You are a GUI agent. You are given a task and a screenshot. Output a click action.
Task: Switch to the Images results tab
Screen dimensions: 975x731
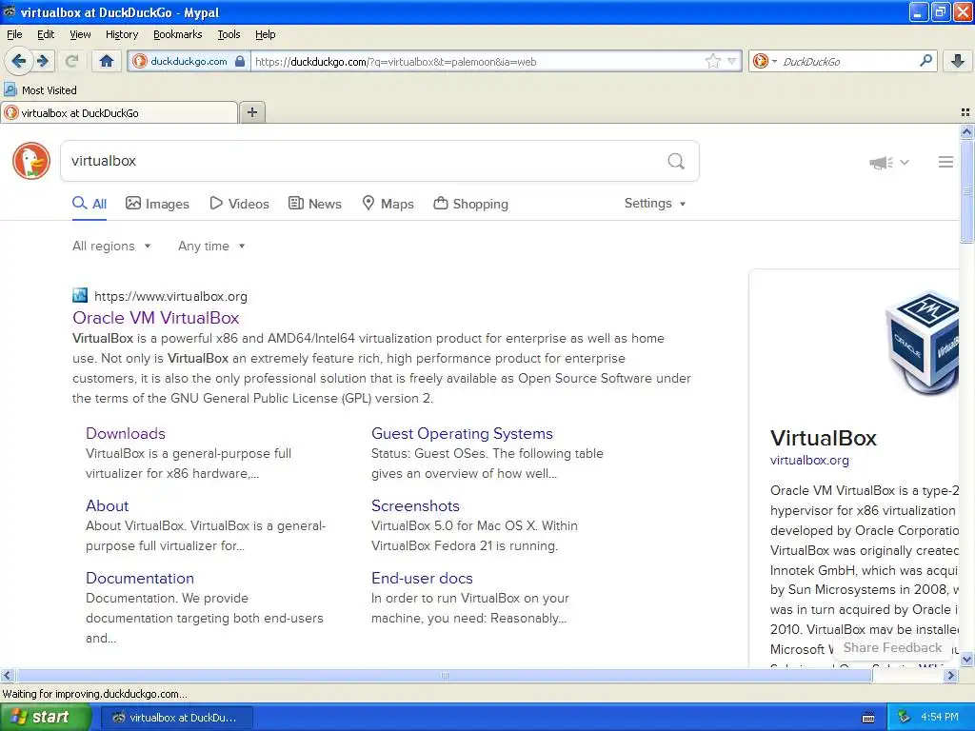tap(157, 204)
